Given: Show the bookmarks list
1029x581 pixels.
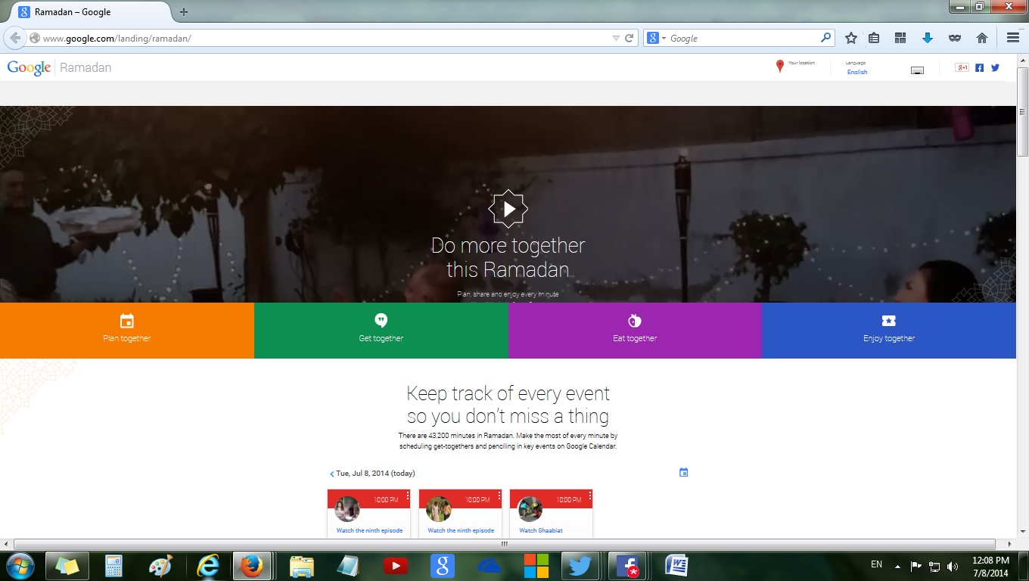Looking at the screenshot, I should click(x=874, y=38).
